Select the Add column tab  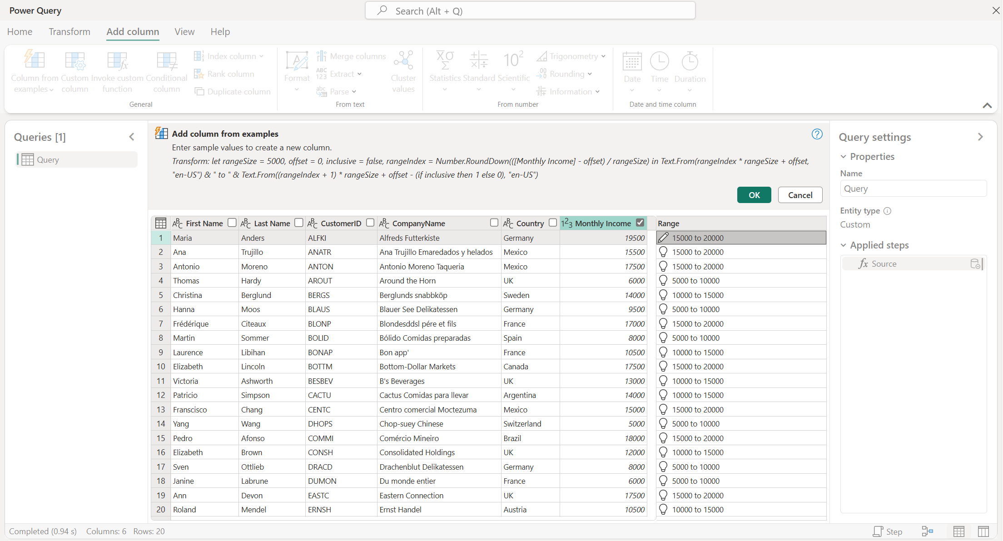click(x=132, y=31)
